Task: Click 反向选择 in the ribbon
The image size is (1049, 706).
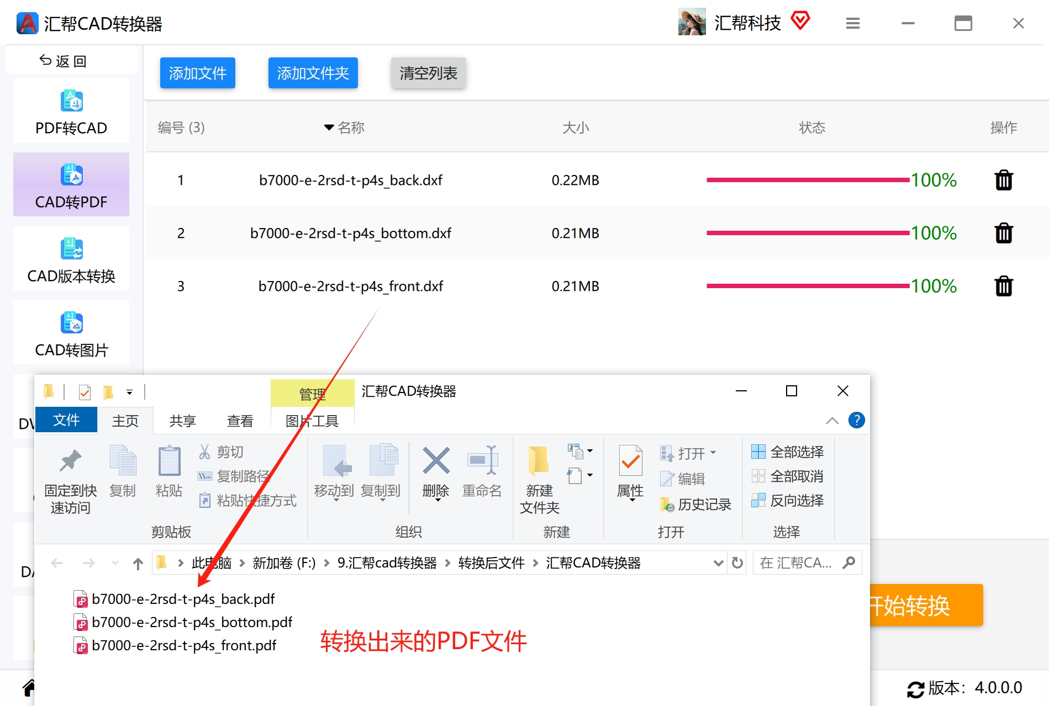Action: tap(788, 500)
